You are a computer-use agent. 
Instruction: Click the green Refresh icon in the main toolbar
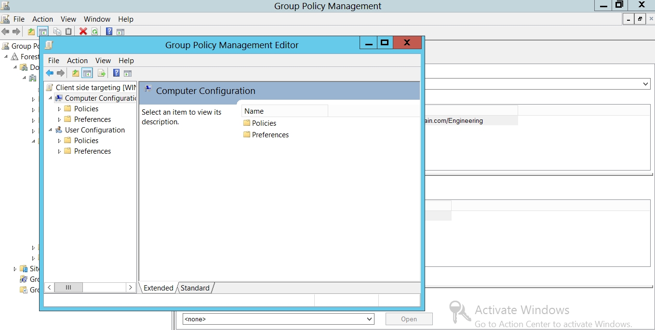coord(95,32)
